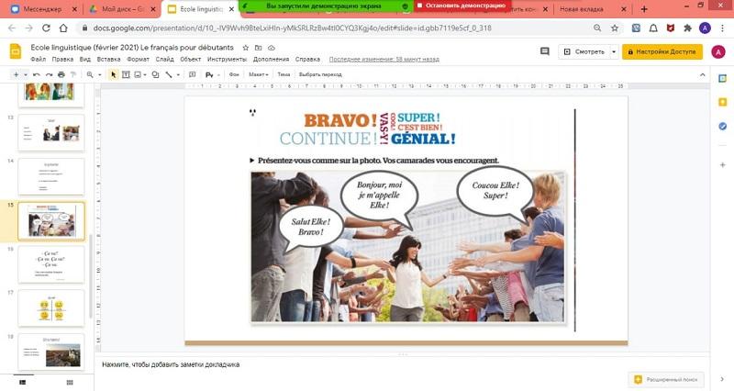Click the speaker notes field
This screenshot has height=391, width=734.
coord(367,364)
